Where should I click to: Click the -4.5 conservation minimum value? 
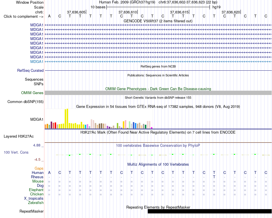pos(37,159)
